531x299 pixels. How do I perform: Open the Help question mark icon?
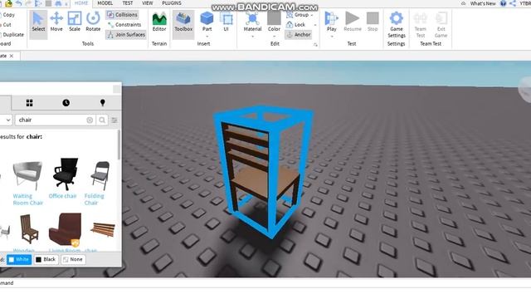tap(504, 3)
